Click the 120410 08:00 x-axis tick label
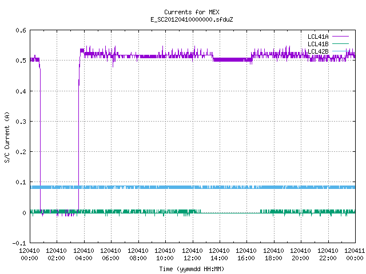The image size is (366, 274). coord(138,255)
